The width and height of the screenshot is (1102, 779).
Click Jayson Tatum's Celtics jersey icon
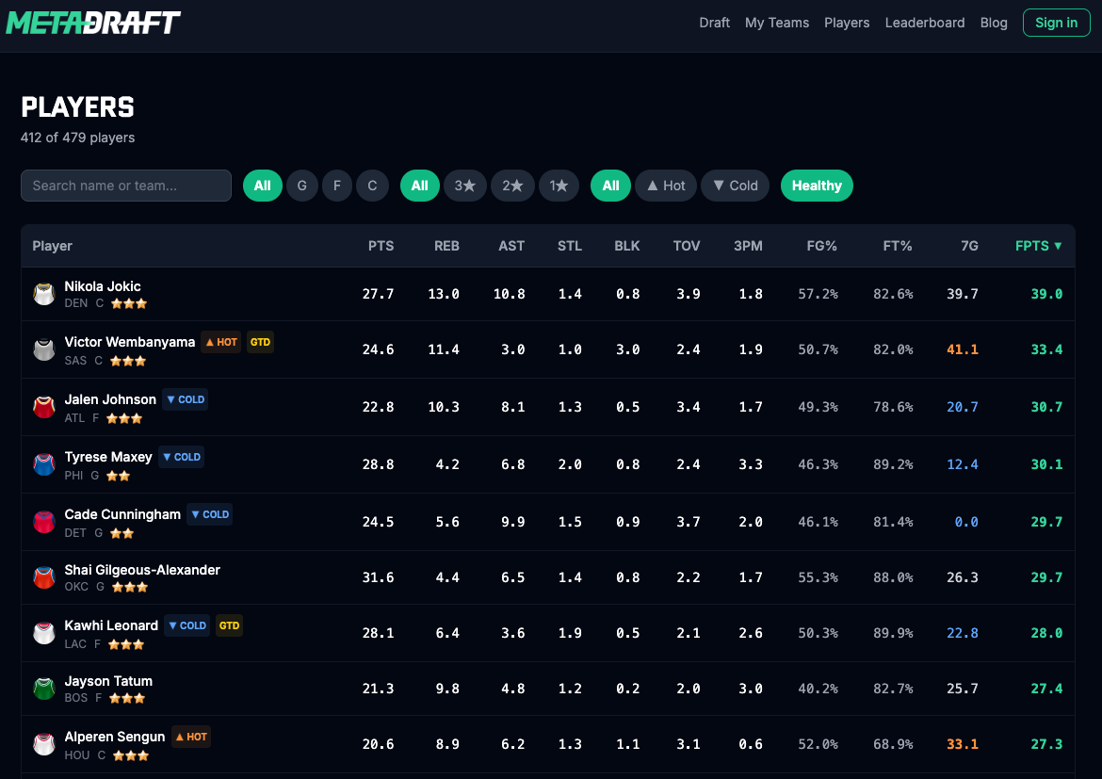(43, 689)
